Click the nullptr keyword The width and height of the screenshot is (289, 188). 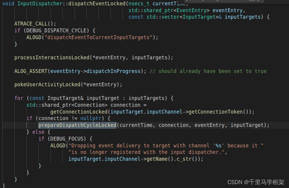click(x=91, y=119)
